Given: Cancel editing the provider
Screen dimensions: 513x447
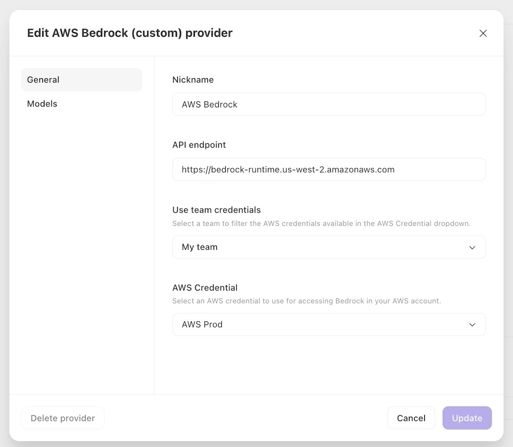Looking at the screenshot, I should pos(411,418).
